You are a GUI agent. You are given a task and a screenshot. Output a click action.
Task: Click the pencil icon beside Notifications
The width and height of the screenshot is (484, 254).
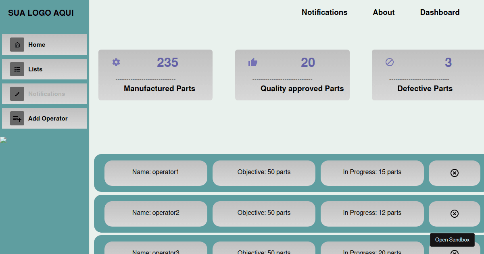(x=17, y=94)
